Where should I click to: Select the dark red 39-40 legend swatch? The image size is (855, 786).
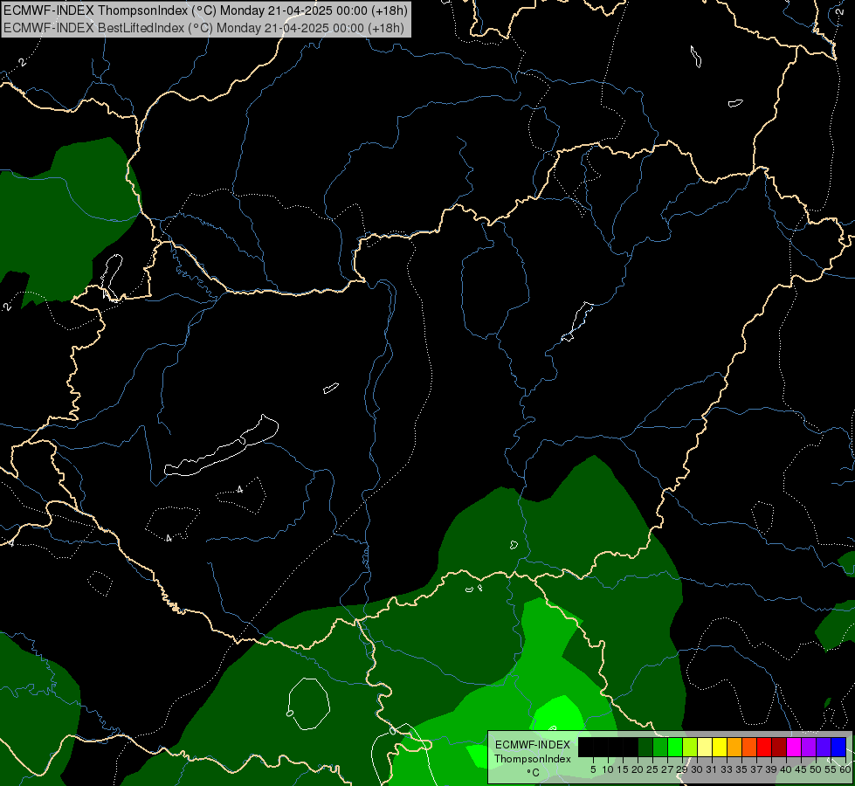(x=779, y=748)
